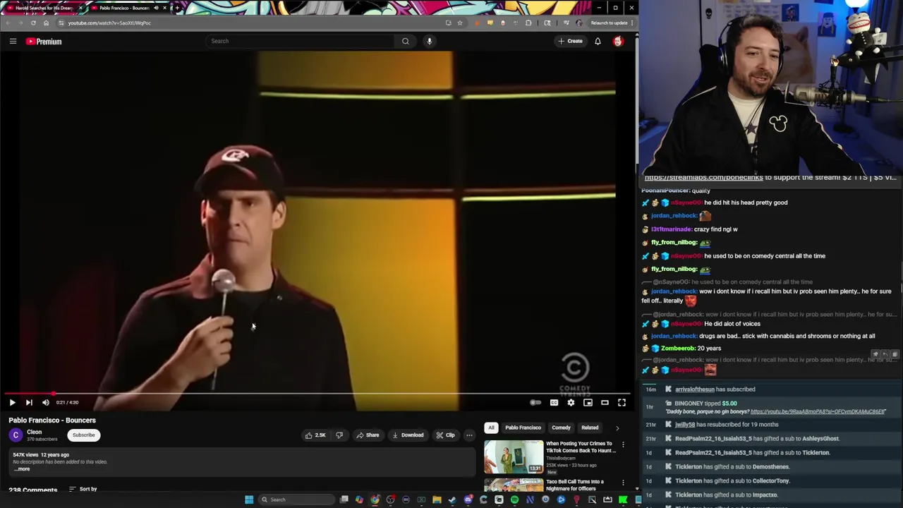Click Tickleton gifted sub to Demosthenes
Viewport: 903px width, 508px height.
(x=771, y=466)
